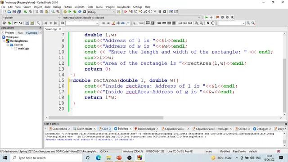Cut selection with scissors icon
288x162 pixels.
(37, 12)
